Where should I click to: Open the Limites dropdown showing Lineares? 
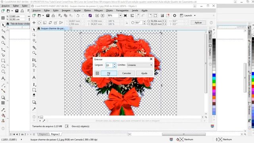click(140, 65)
